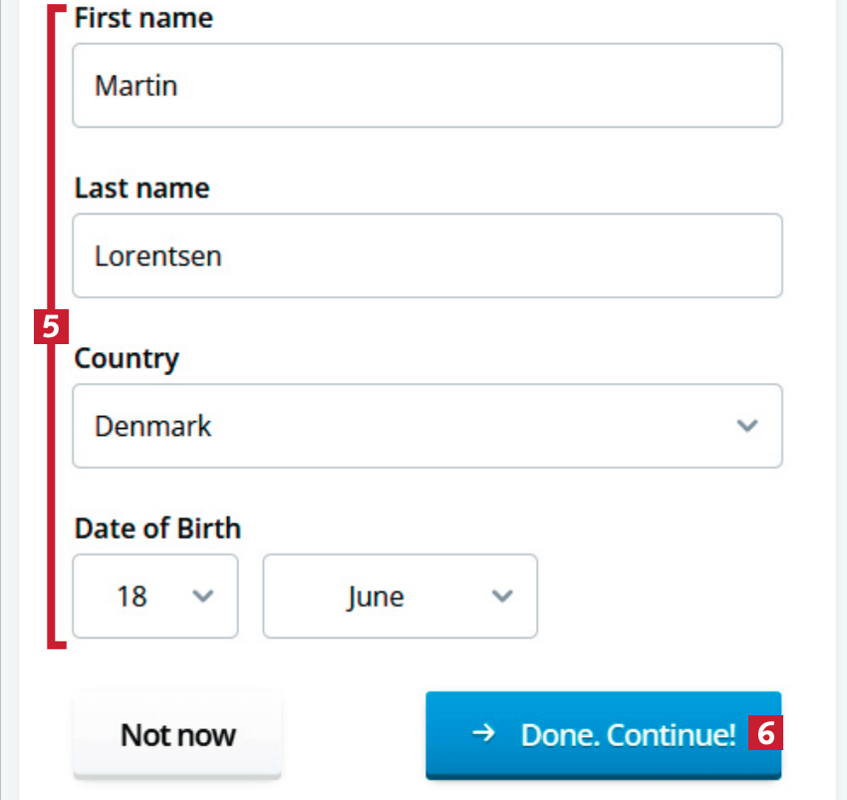Click the red number 6 marker
The height and width of the screenshot is (800, 847).
765,734
